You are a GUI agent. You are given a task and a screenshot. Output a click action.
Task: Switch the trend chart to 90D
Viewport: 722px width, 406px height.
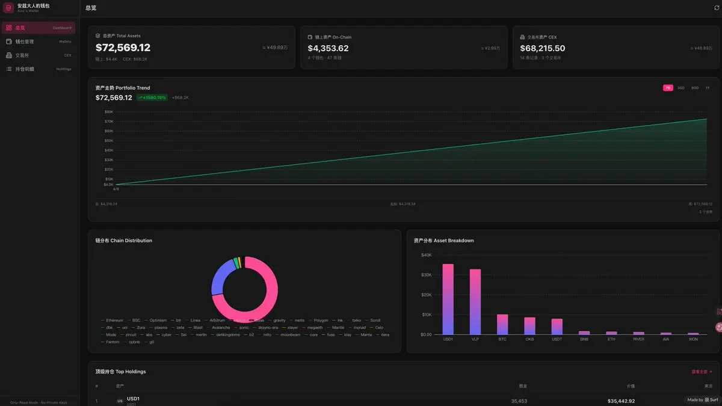[695, 88]
